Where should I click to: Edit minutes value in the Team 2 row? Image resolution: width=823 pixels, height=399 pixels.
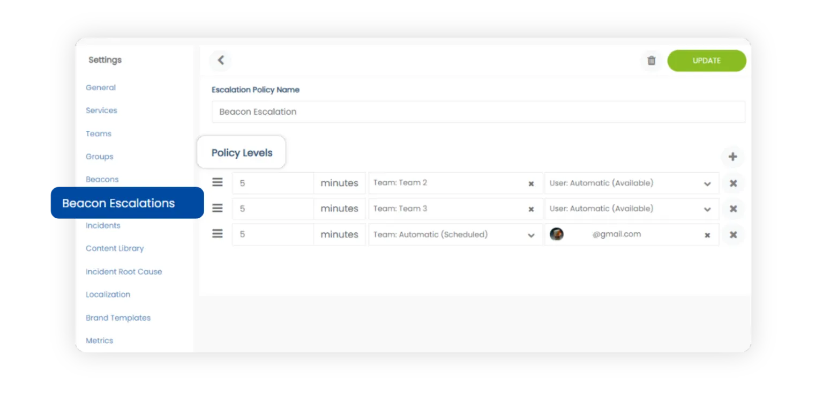tap(273, 183)
